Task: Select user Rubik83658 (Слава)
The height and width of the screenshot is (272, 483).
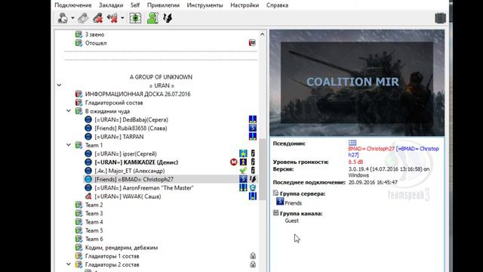Action: pyautogui.click(x=131, y=128)
